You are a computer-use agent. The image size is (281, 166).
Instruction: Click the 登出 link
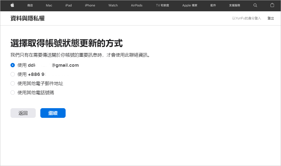coord(271,18)
